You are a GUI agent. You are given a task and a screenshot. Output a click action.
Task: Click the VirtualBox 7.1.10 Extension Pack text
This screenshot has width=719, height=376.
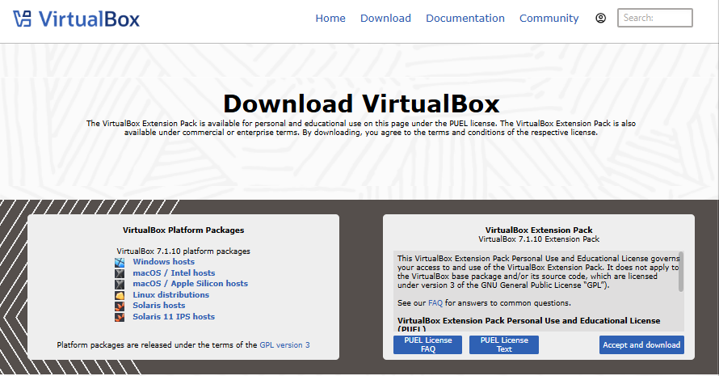(539, 239)
